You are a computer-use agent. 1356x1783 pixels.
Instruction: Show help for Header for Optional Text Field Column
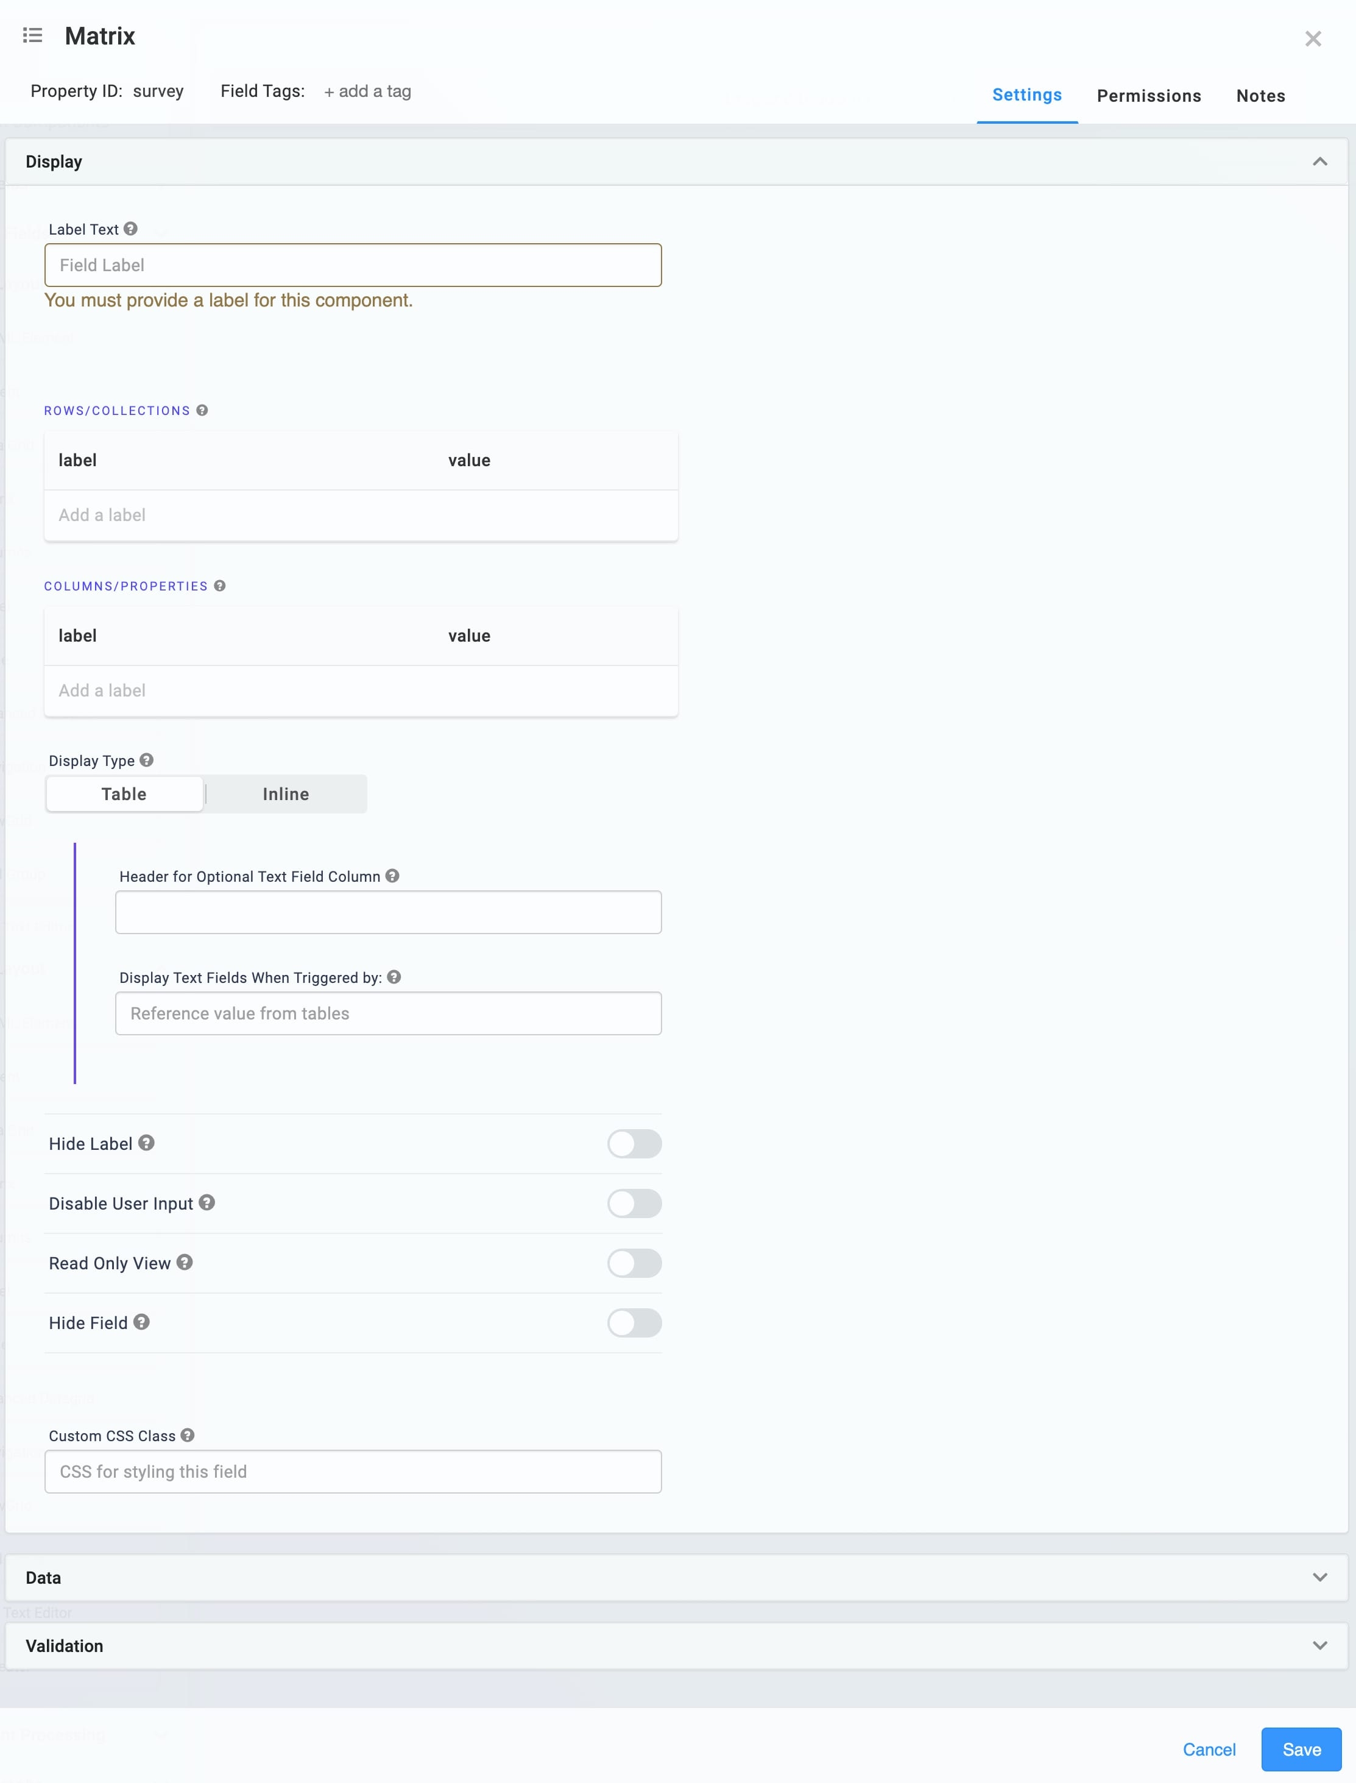point(392,876)
